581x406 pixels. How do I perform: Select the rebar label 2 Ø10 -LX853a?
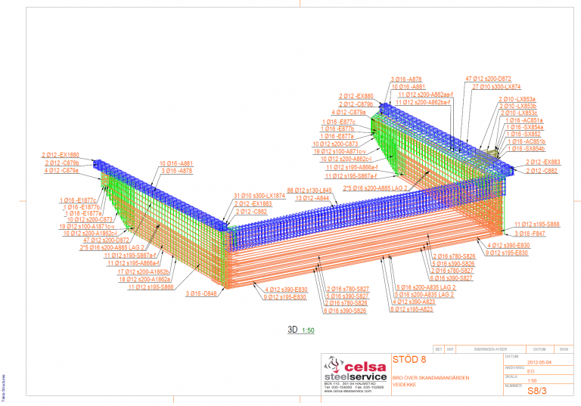[x=517, y=99]
